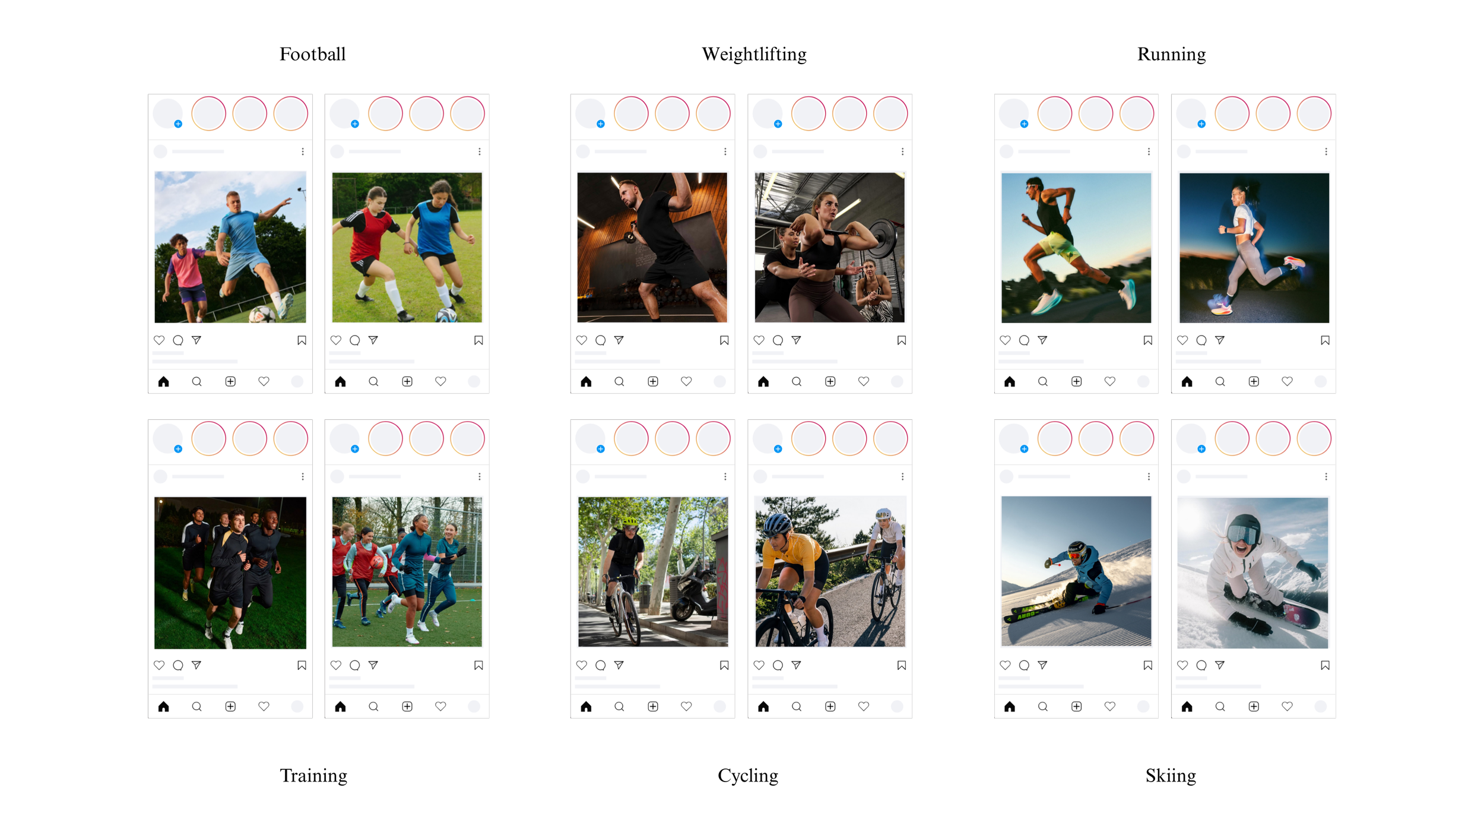Open the snowboarder in white jacket photo

1252,572
